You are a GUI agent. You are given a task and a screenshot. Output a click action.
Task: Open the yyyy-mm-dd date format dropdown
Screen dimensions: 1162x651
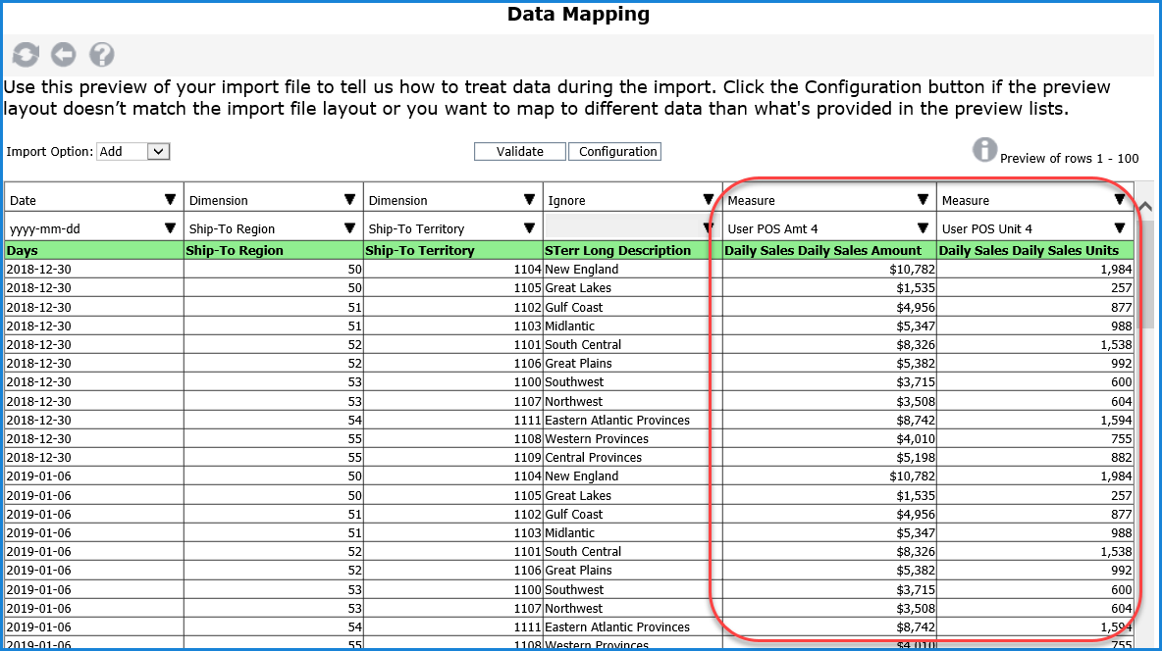click(x=171, y=228)
